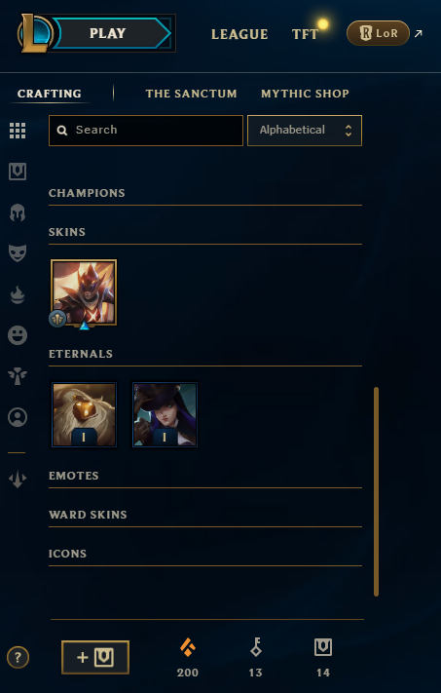Launch LoR from the top bar
The image size is (441, 693).
click(379, 33)
